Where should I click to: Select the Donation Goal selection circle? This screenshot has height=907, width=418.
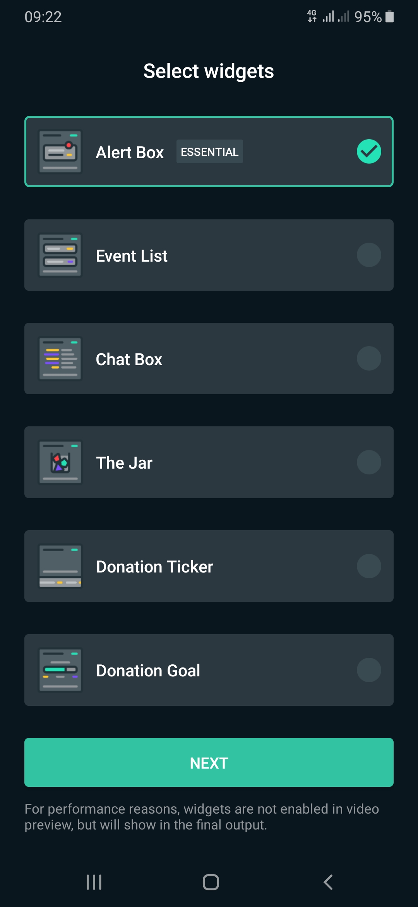(x=369, y=670)
